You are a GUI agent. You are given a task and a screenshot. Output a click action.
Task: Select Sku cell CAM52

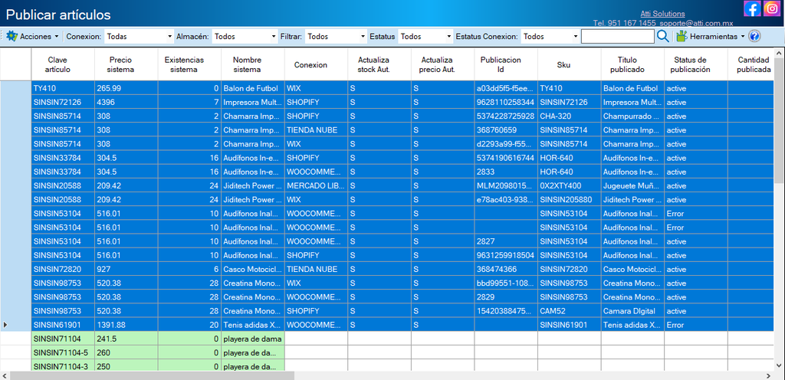pyautogui.click(x=570, y=310)
